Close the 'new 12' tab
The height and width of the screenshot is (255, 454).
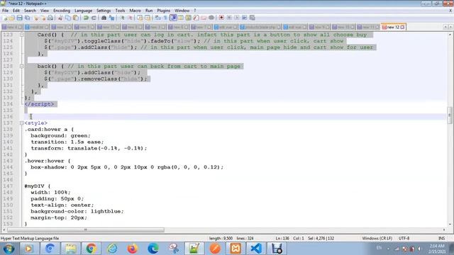coord(402,27)
